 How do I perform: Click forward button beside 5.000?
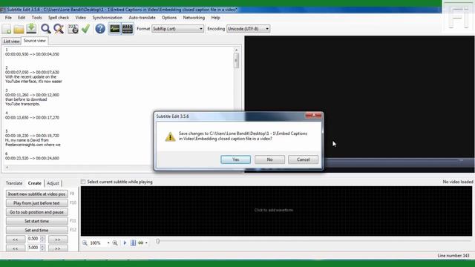point(58,248)
